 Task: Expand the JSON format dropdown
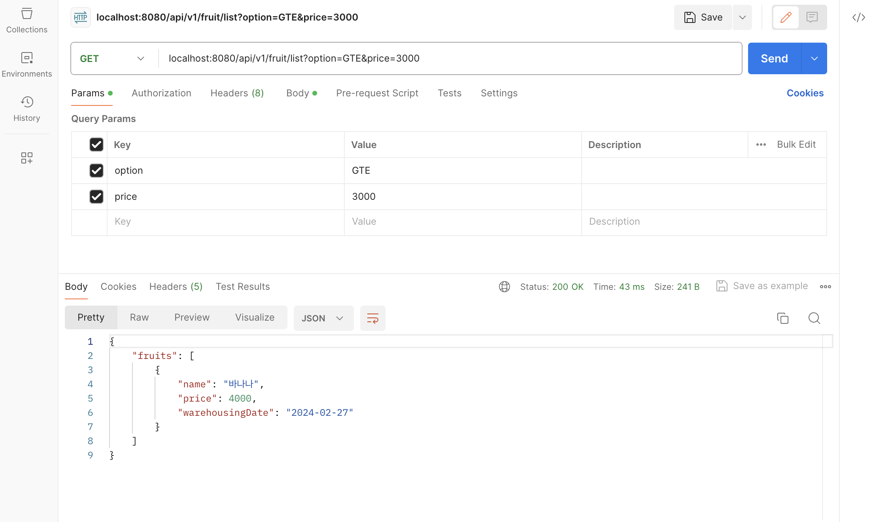pos(323,318)
